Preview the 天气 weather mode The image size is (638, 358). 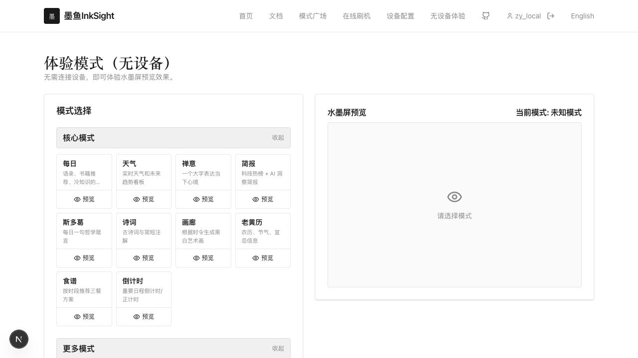coord(144,199)
